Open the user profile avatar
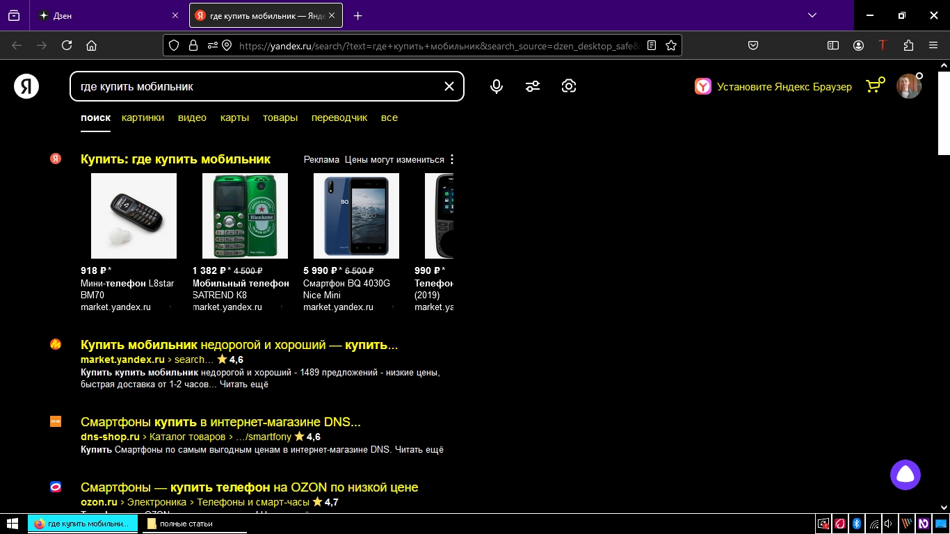The height and width of the screenshot is (534, 950). click(909, 86)
